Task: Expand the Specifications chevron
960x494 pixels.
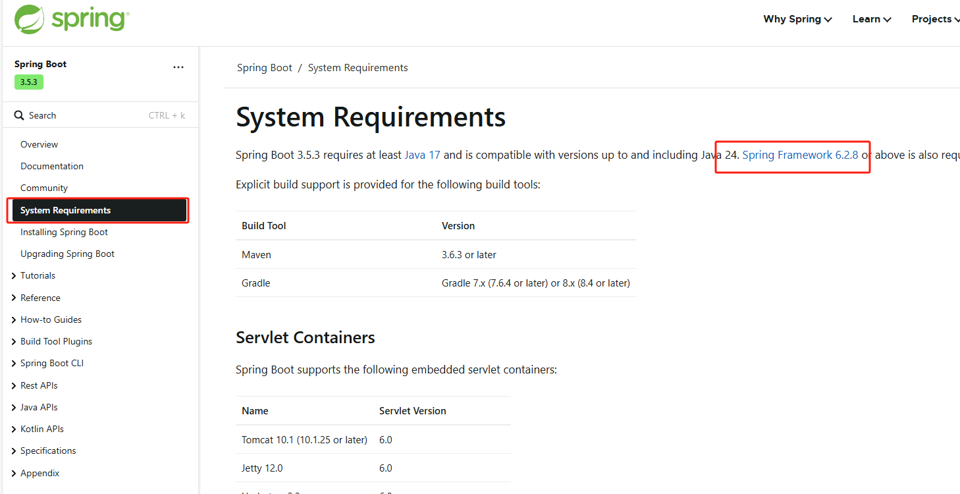Action: click(14, 451)
